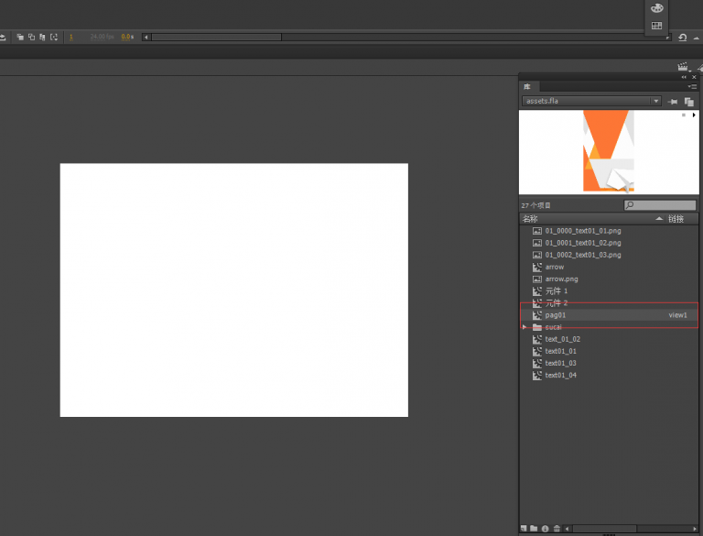Open the library panel options menu
Viewport: 703px width, 536px height.
pyautogui.click(x=692, y=86)
